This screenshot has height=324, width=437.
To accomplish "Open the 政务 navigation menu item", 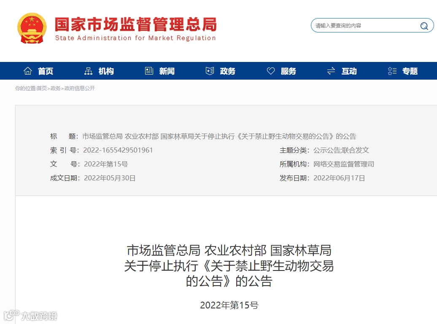I will 228,71.
